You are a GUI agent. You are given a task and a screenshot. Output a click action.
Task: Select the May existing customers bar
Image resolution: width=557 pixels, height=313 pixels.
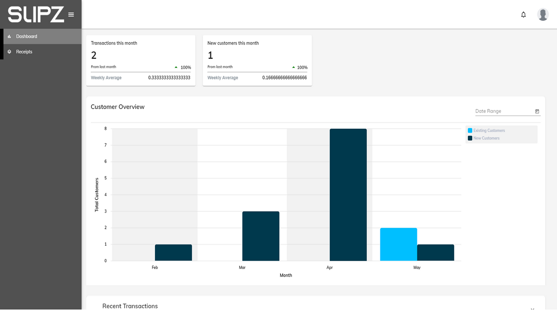coord(399,244)
